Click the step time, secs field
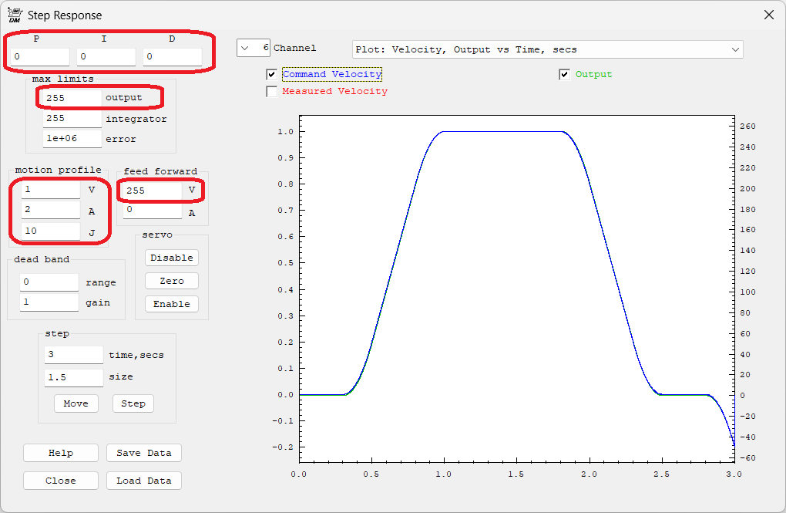786x513 pixels. 73,355
